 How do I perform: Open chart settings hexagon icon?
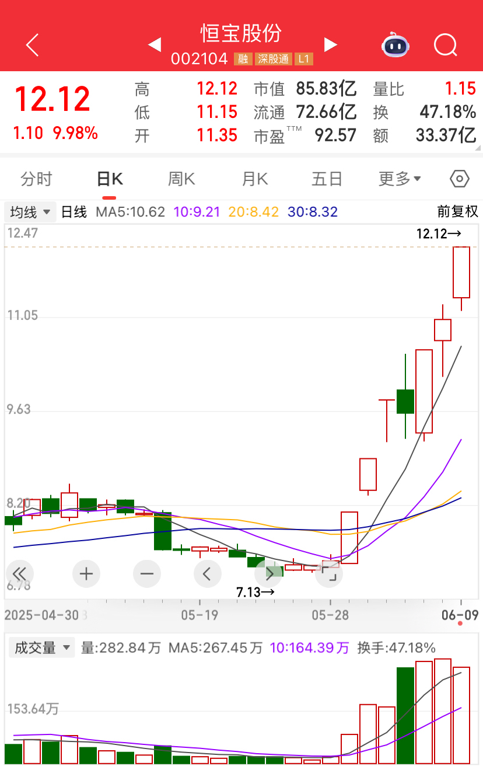coord(460,178)
